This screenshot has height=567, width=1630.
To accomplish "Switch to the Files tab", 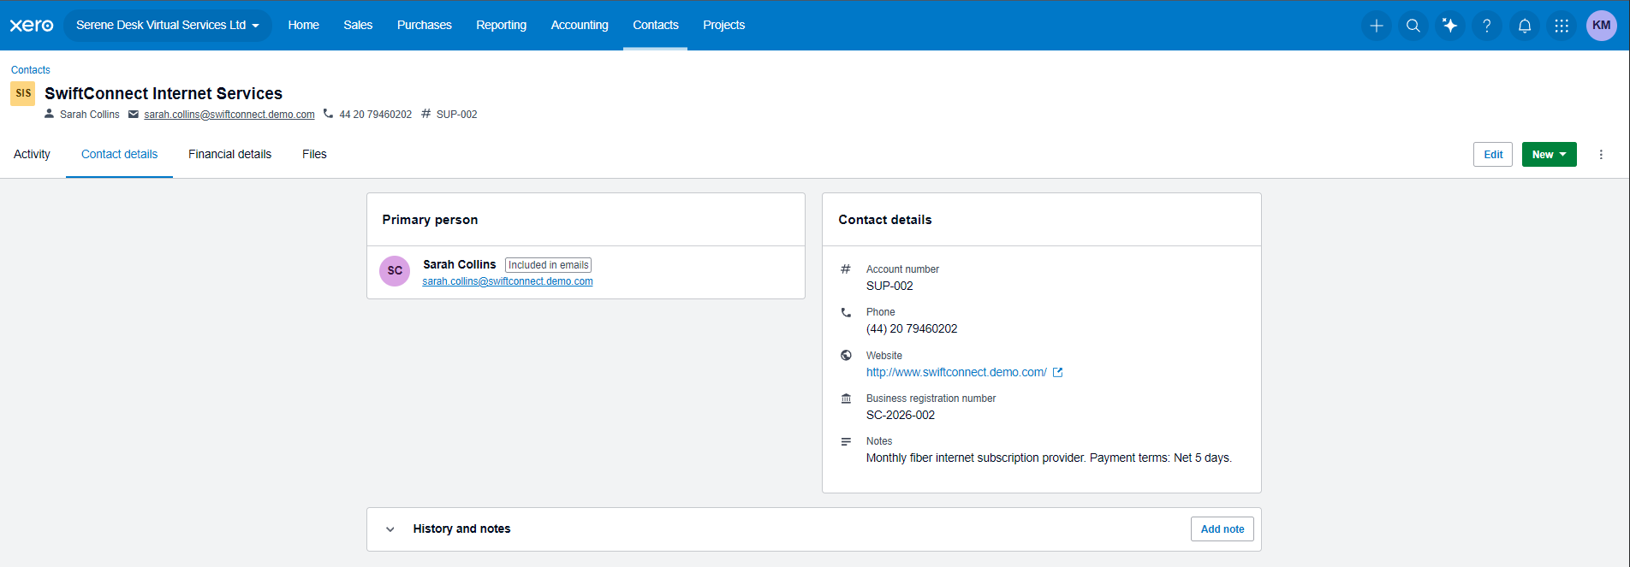I will [x=314, y=155].
